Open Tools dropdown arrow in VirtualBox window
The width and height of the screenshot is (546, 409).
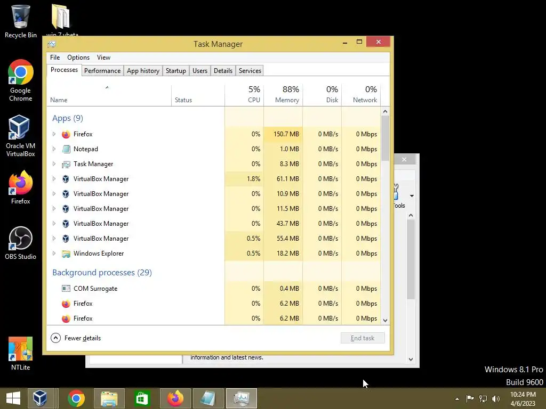[x=412, y=196]
